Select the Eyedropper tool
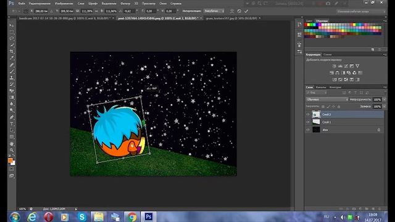The height and width of the screenshot is (222, 395). click(12, 58)
